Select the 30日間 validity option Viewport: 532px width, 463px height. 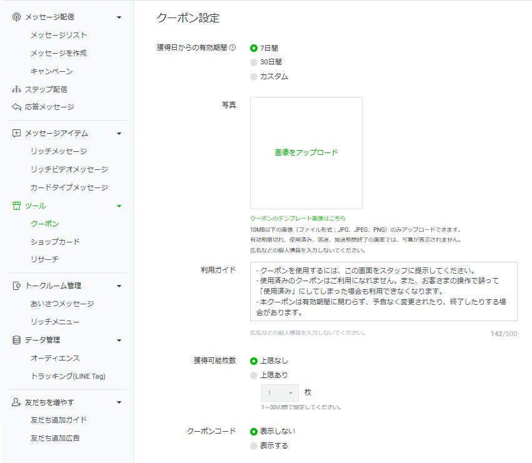coord(253,62)
